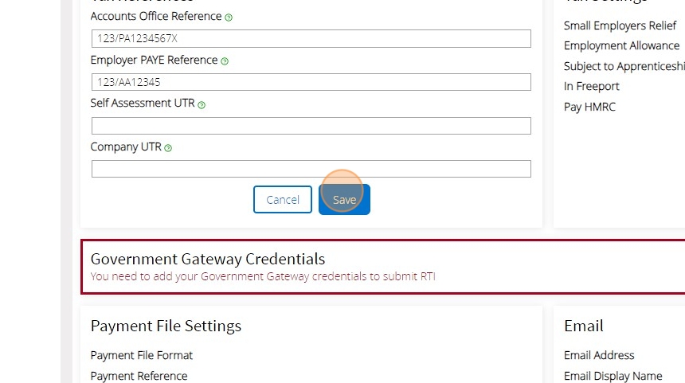
Task: Click the Company UTR help icon
Action: pyautogui.click(x=168, y=148)
